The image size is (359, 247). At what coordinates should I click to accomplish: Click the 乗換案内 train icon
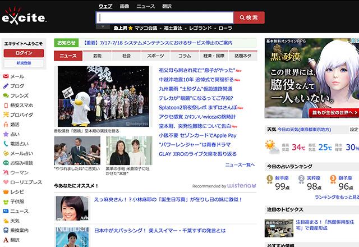coord(6,230)
